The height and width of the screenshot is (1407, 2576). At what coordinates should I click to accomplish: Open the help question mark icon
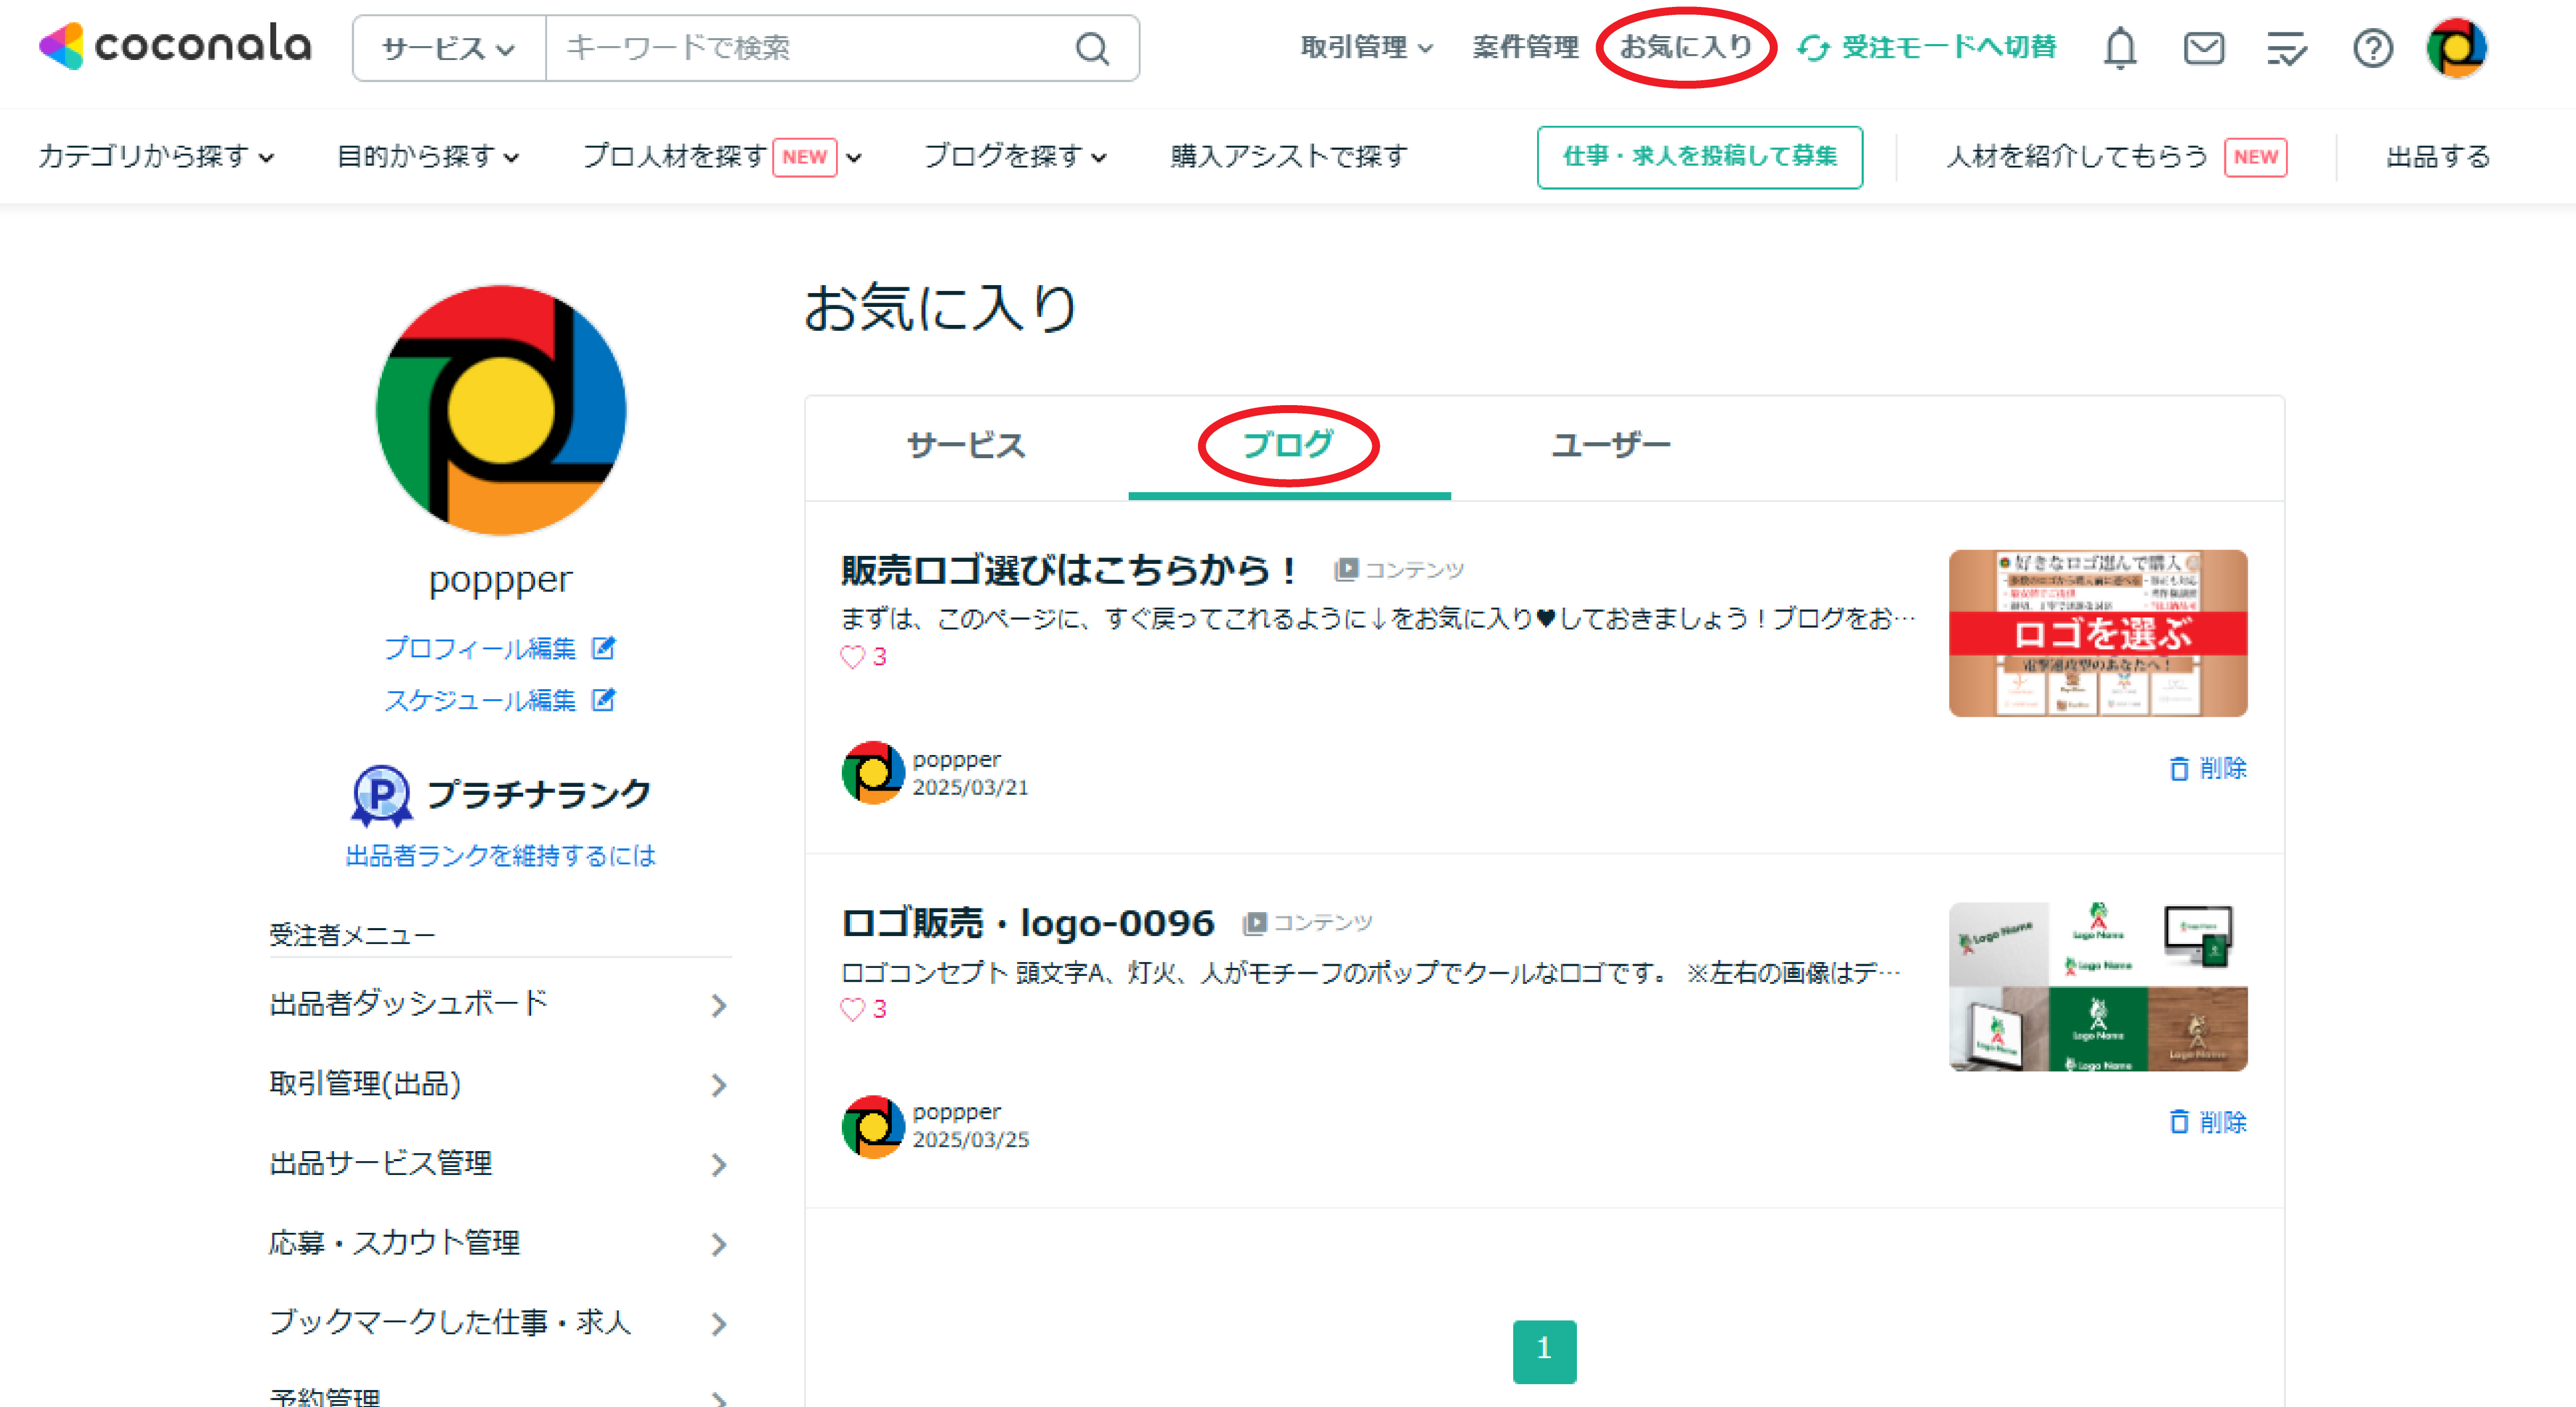pos(2372,47)
